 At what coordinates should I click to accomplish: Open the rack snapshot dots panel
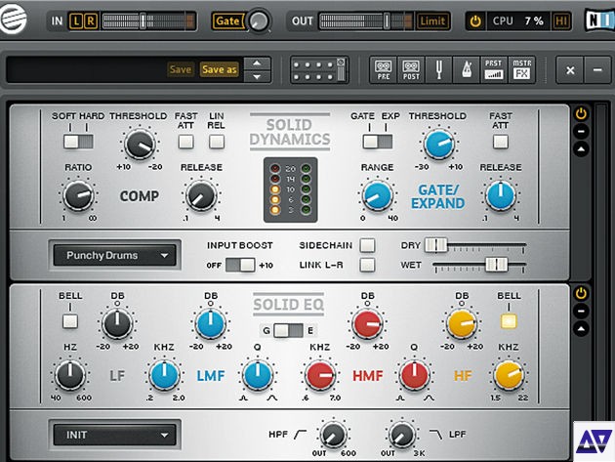[319, 70]
